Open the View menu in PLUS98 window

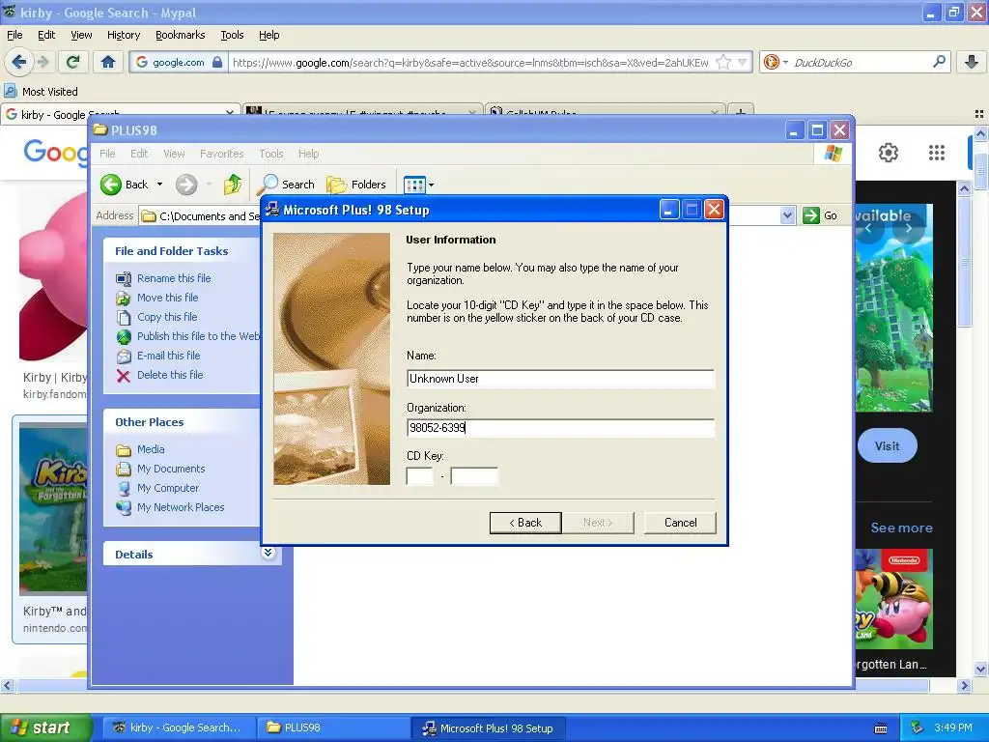174,154
